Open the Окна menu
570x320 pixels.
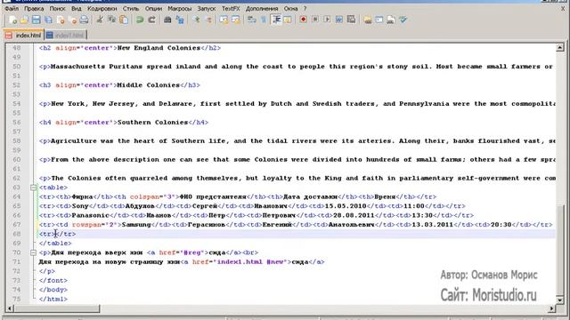pyautogui.click(x=290, y=8)
